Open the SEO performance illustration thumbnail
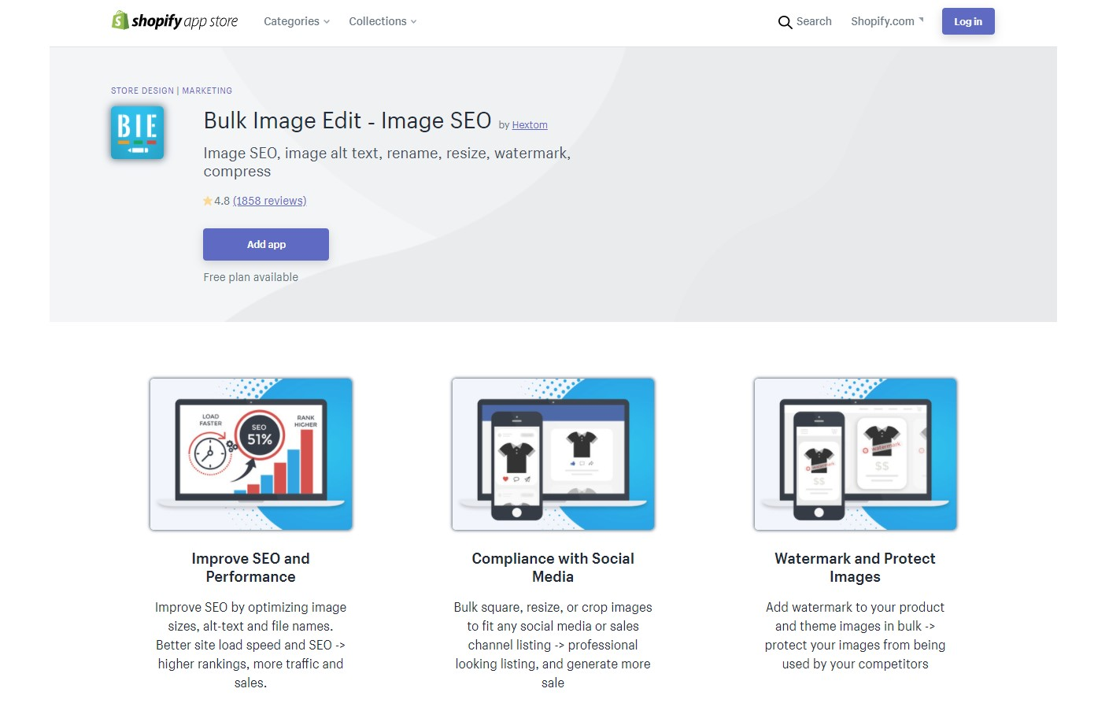This screenshot has height=718, width=1109. point(251,454)
